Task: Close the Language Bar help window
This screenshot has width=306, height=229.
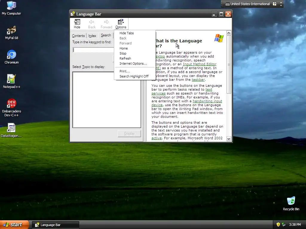Action: (228, 14)
